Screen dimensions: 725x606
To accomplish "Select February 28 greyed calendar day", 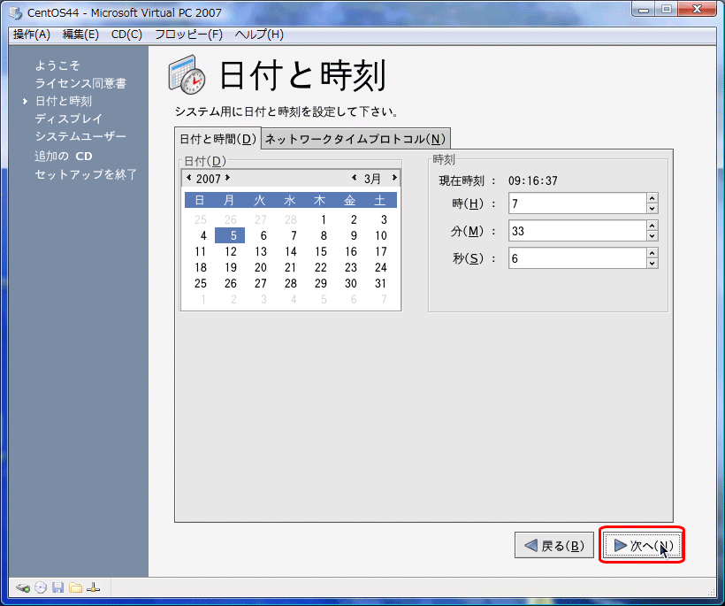I will pos(290,219).
